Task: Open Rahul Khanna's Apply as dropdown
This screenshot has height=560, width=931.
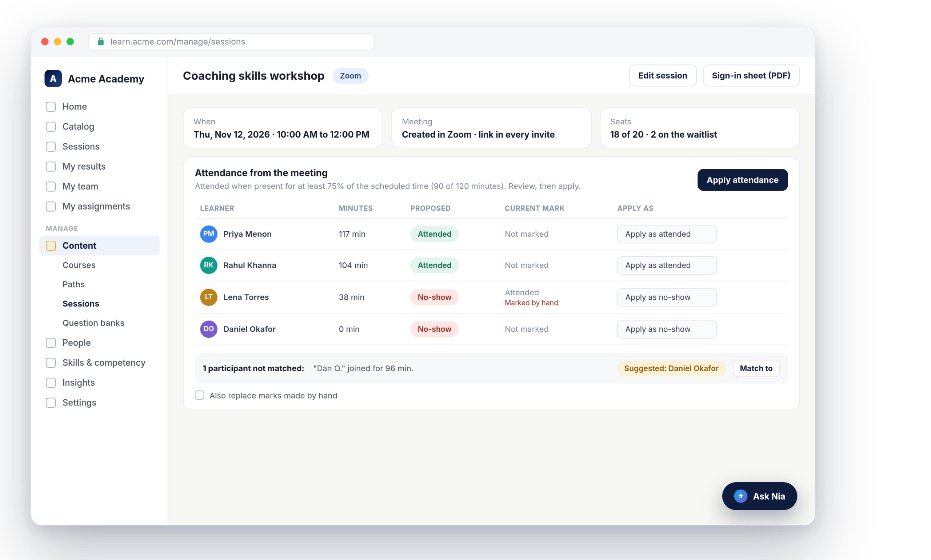Action: pos(667,265)
